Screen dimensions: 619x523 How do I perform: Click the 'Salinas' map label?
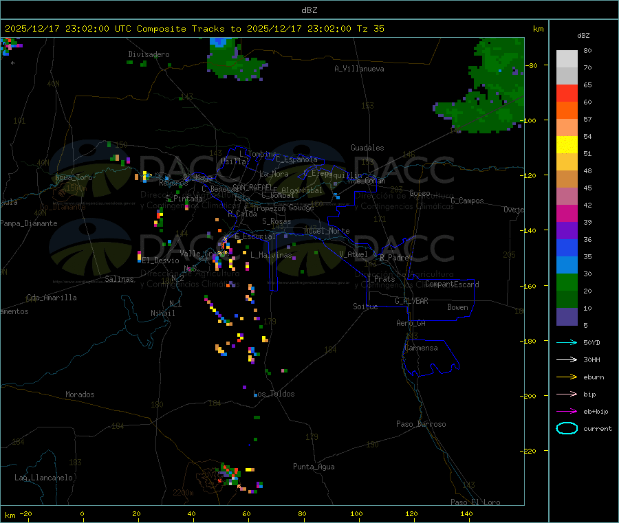pos(119,279)
